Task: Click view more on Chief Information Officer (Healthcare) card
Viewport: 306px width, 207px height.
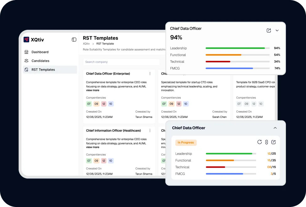Action: click(x=93, y=147)
